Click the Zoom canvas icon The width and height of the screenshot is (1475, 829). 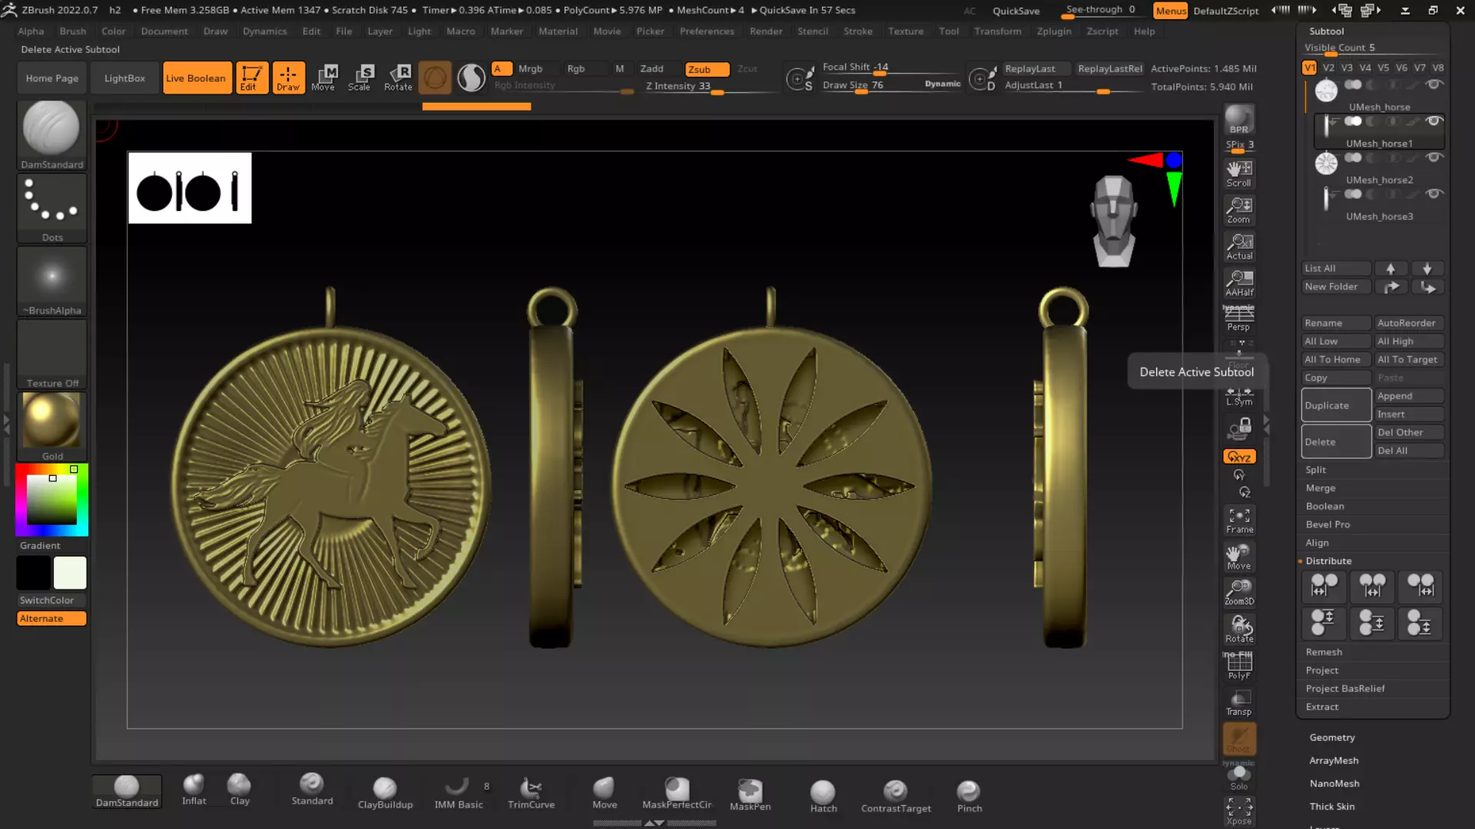coord(1238,210)
